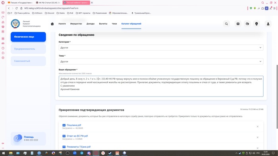The height and width of the screenshot is (156, 278).
Task: Open File Explorer from the taskbar
Action: click(x=11, y=153)
